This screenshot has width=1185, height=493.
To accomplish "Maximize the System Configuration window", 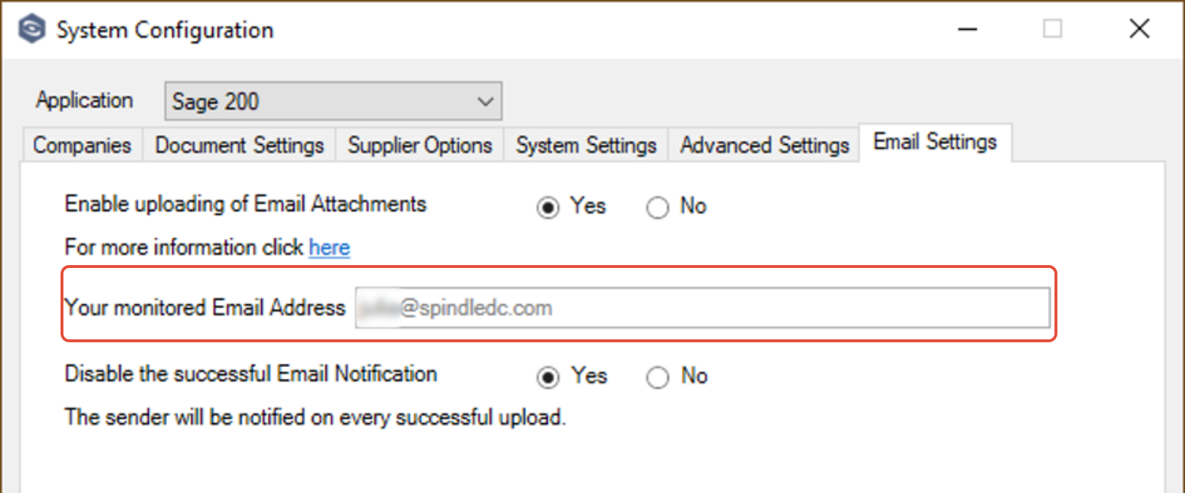I will click(x=1052, y=29).
